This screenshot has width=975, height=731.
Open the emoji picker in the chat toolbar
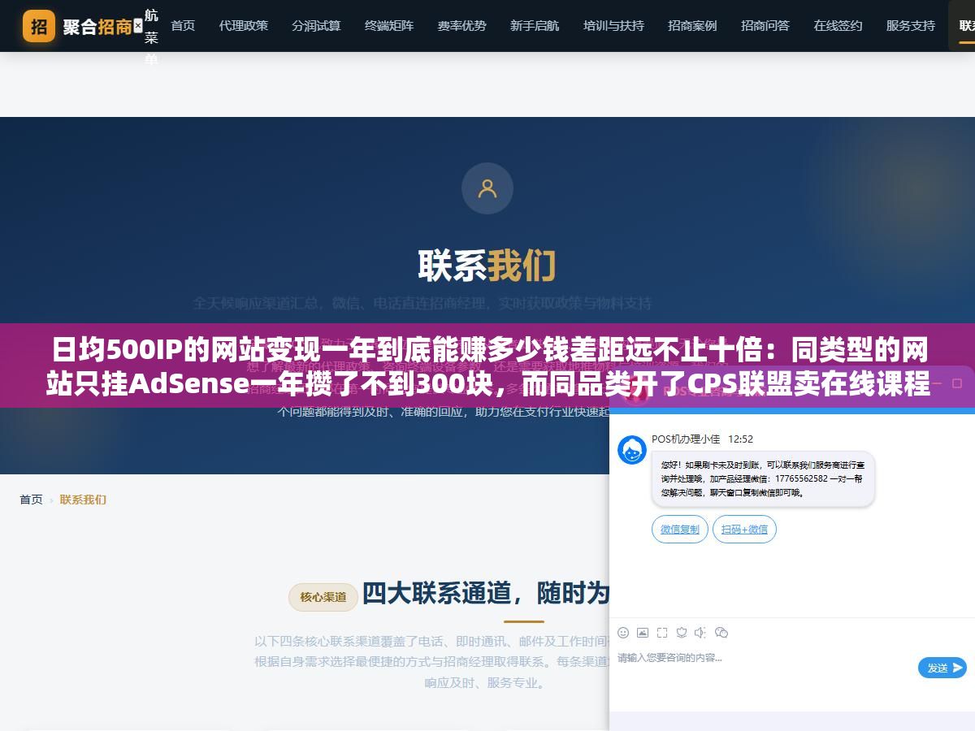(623, 633)
